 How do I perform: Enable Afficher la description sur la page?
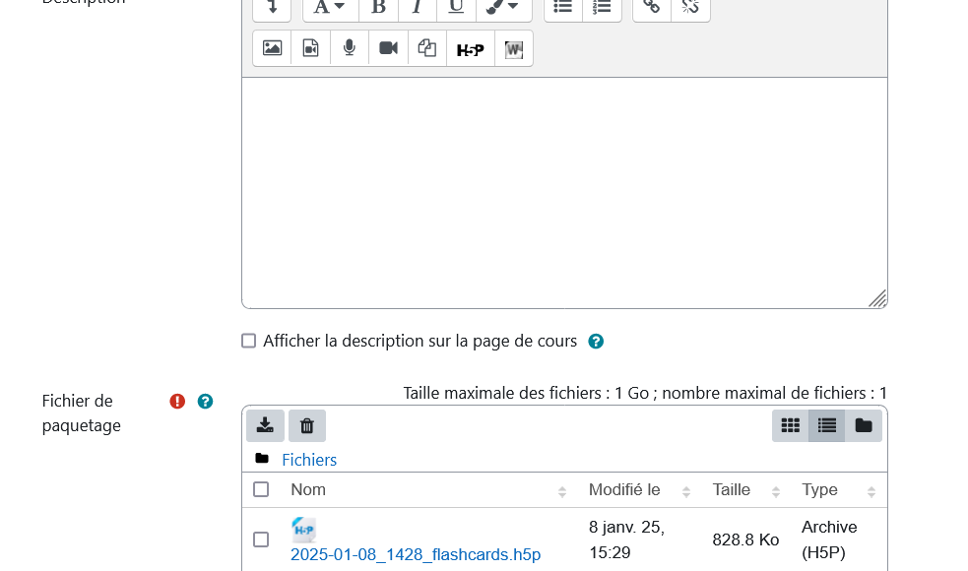tap(249, 341)
